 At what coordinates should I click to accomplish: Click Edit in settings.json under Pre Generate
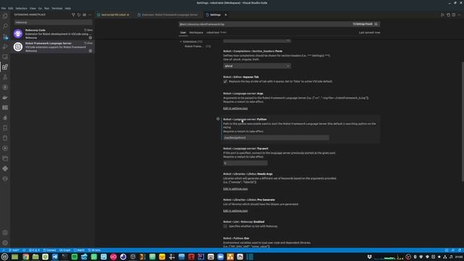point(236,211)
